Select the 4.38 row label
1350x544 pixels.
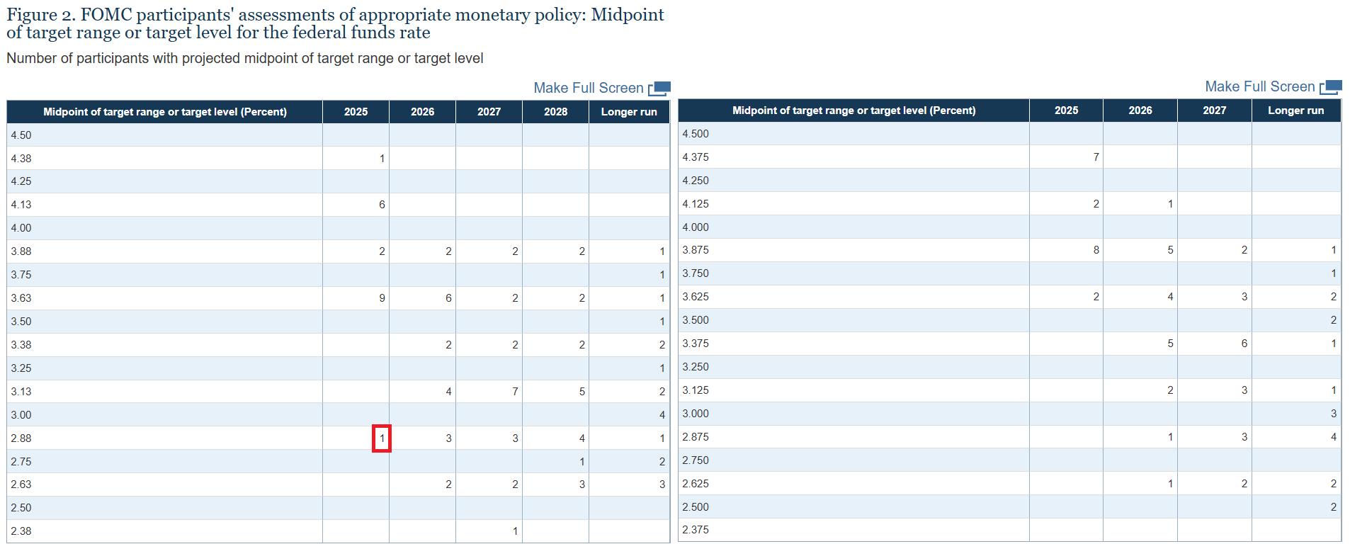pos(21,159)
